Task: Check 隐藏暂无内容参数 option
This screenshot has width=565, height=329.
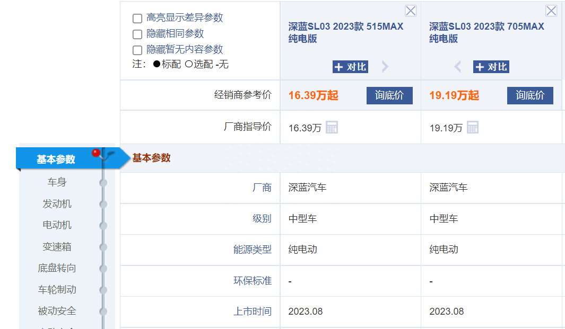Action: click(137, 50)
